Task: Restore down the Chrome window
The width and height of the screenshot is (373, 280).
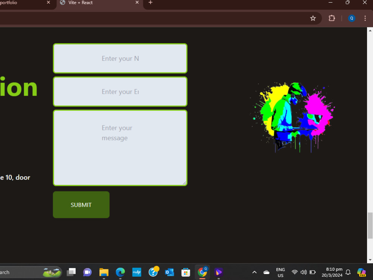Action: (x=348, y=2)
